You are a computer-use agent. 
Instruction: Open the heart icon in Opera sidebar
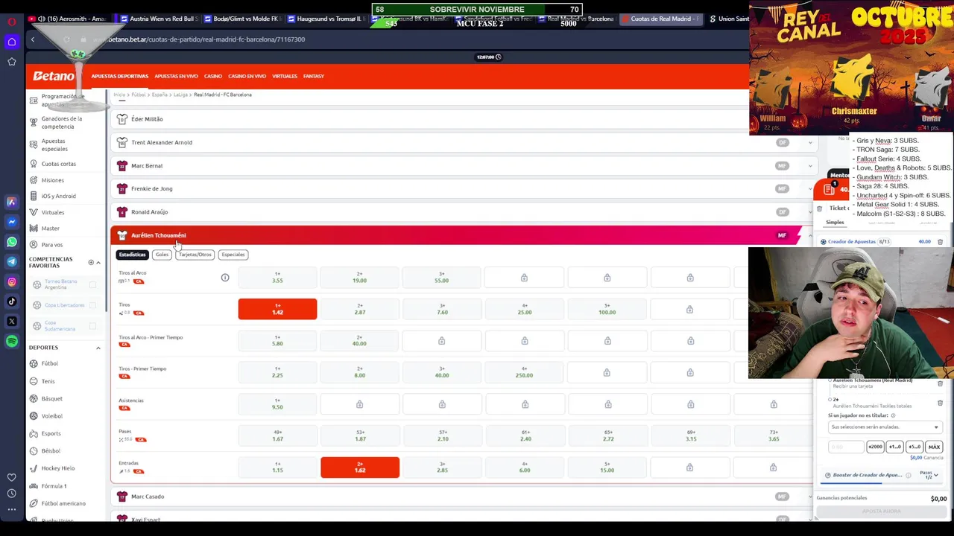point(11,477)
